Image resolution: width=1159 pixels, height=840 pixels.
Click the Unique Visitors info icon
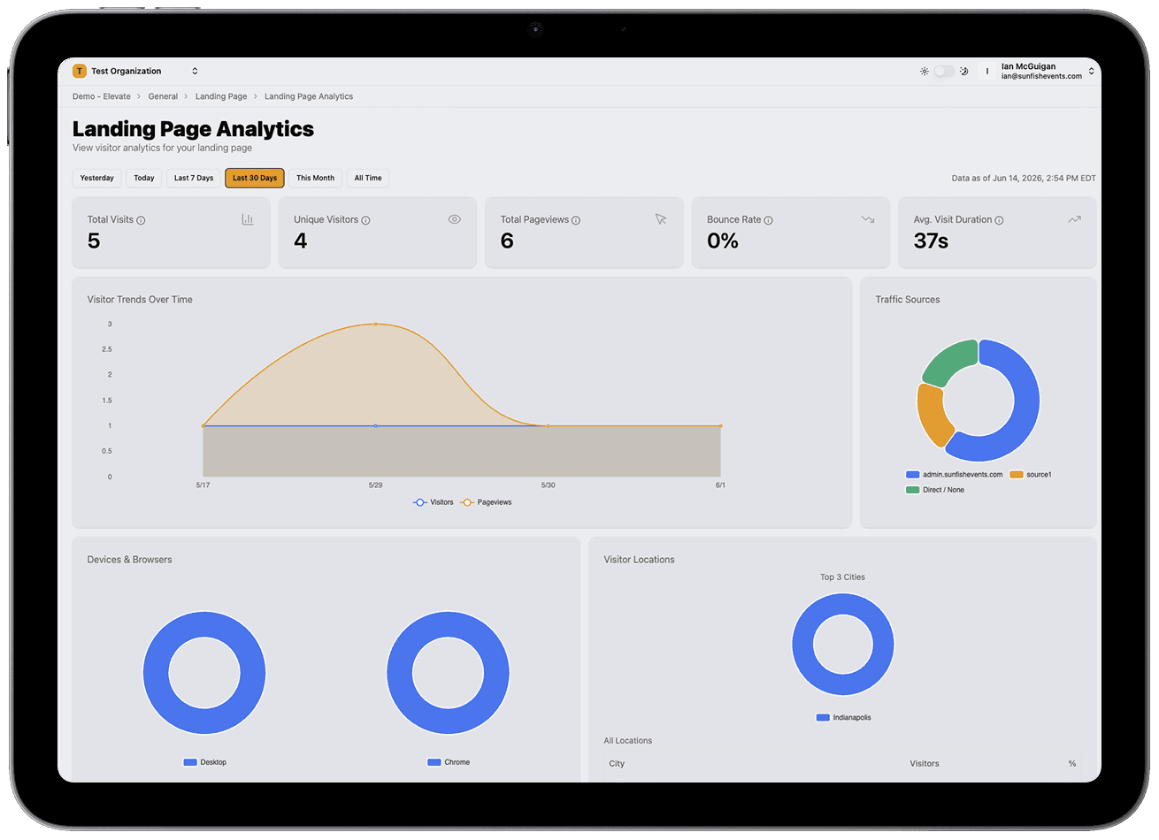(x=365, y=220)
